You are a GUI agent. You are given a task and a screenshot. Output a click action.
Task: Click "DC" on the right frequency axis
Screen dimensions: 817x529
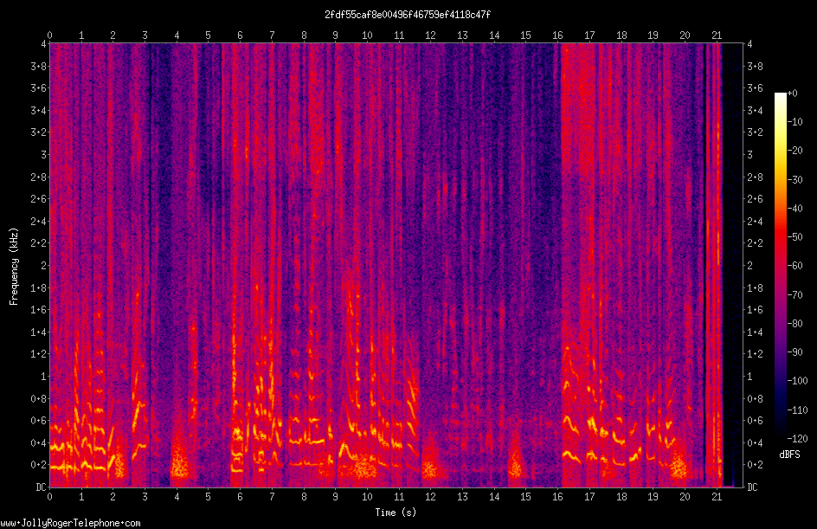pyautogui.click(x=752, y=487)
